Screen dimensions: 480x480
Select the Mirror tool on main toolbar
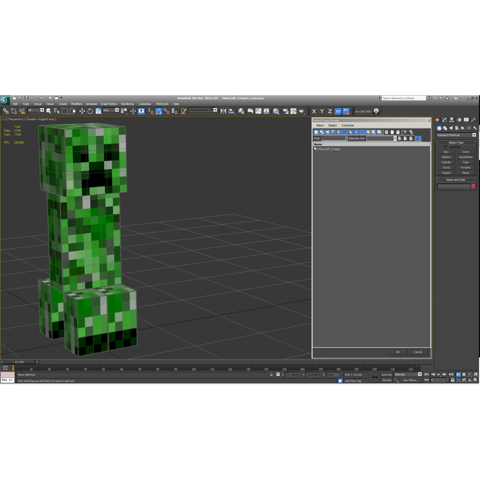coord(224,111)
